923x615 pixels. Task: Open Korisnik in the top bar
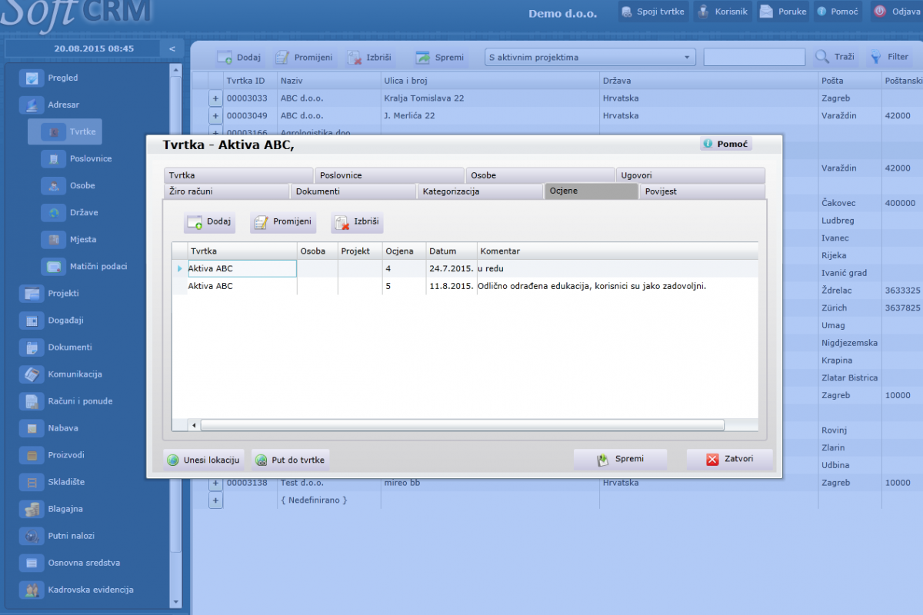point(721,12)
